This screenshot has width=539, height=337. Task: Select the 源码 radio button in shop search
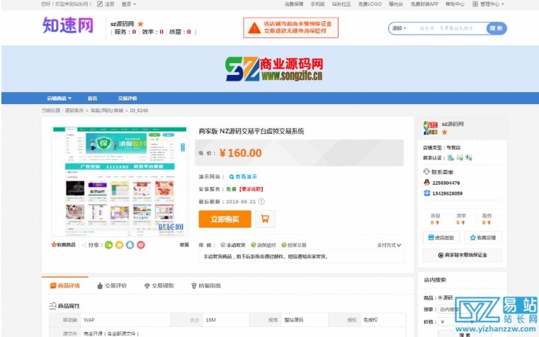tap(440, 297)
